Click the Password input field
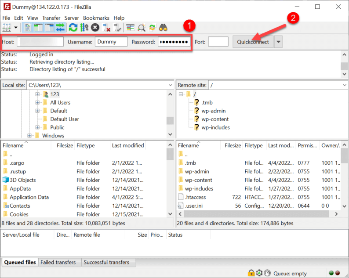The width and height of the screenshot is (349, 278). tap(174, 42)
